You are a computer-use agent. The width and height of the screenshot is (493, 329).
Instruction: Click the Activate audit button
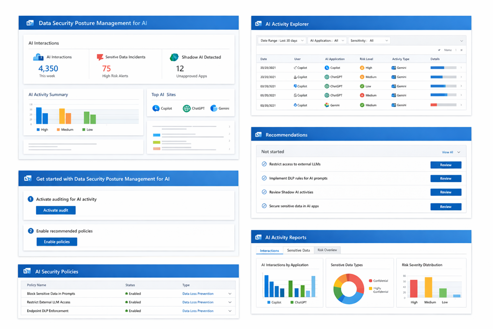[56, 210]
